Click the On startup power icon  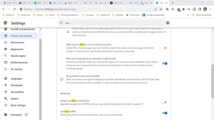coord(6,69)
